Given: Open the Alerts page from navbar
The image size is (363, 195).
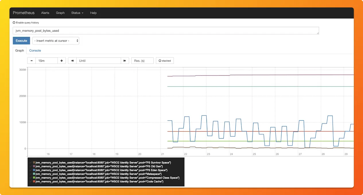Looking at the screenshot, I should pyautogui.click(x=45, y=13).
